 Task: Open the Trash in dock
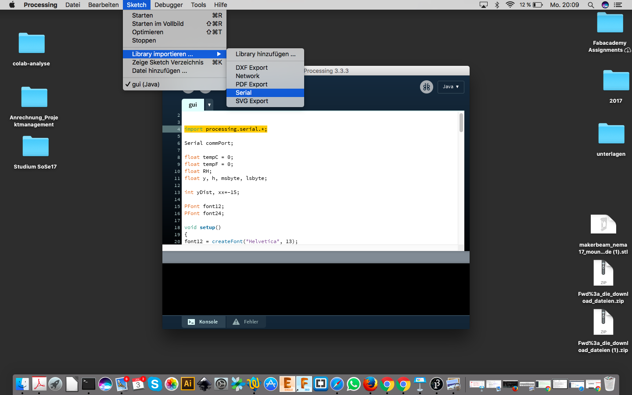(x=610, y=384)
